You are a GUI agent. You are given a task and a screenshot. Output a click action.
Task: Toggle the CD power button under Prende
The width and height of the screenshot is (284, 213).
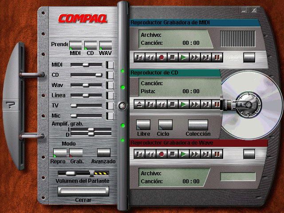click(91, 45)
